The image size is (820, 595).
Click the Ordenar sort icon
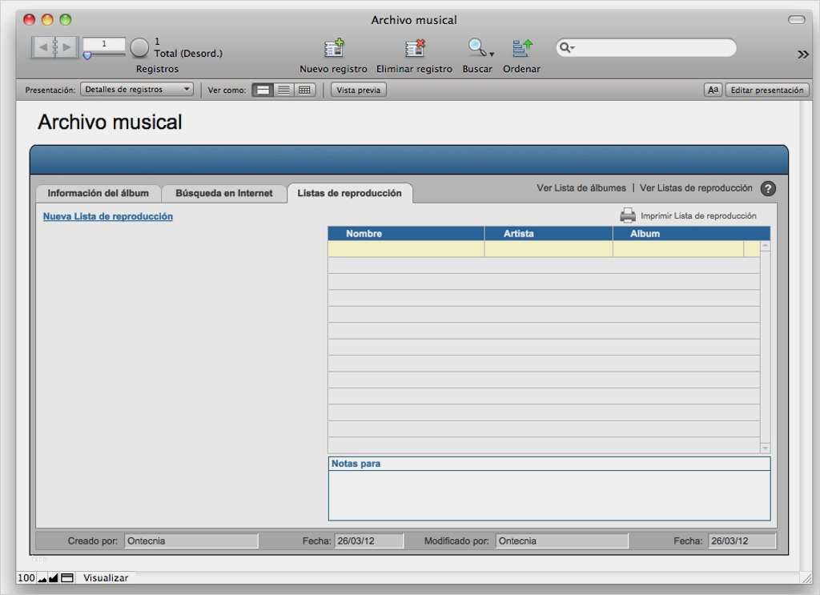[522, 47]
